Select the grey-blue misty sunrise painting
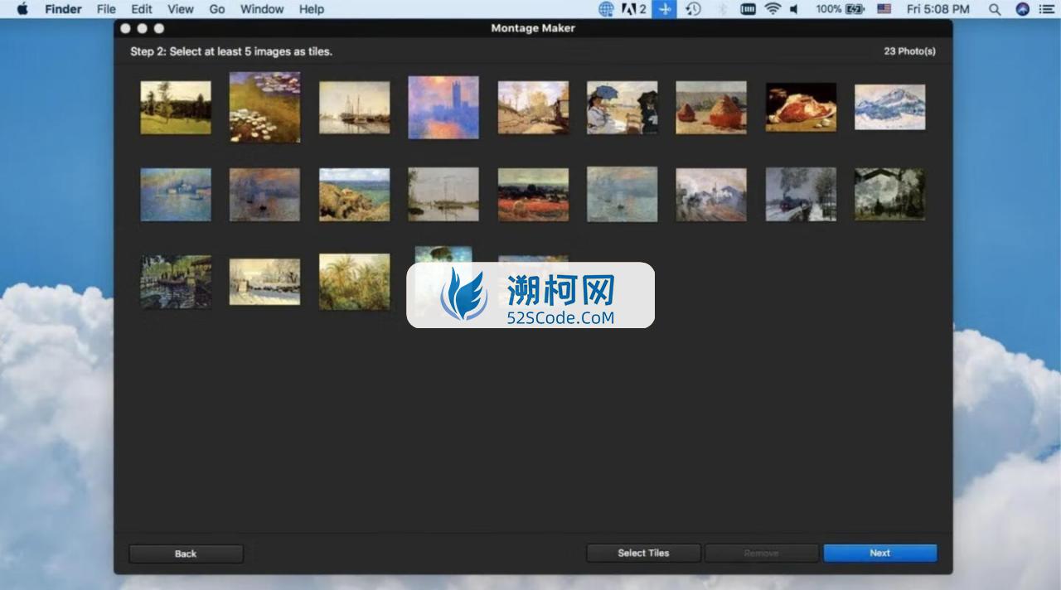 (x=623, y=195)
